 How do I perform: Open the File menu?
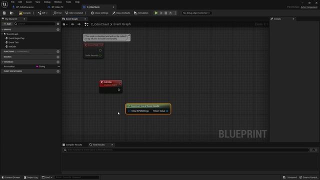click(12, 2)
